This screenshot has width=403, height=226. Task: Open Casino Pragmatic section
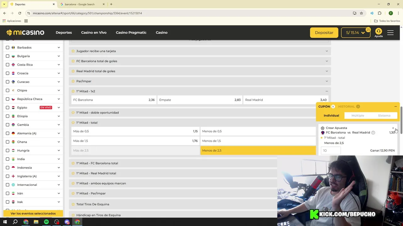coord(131,33)
